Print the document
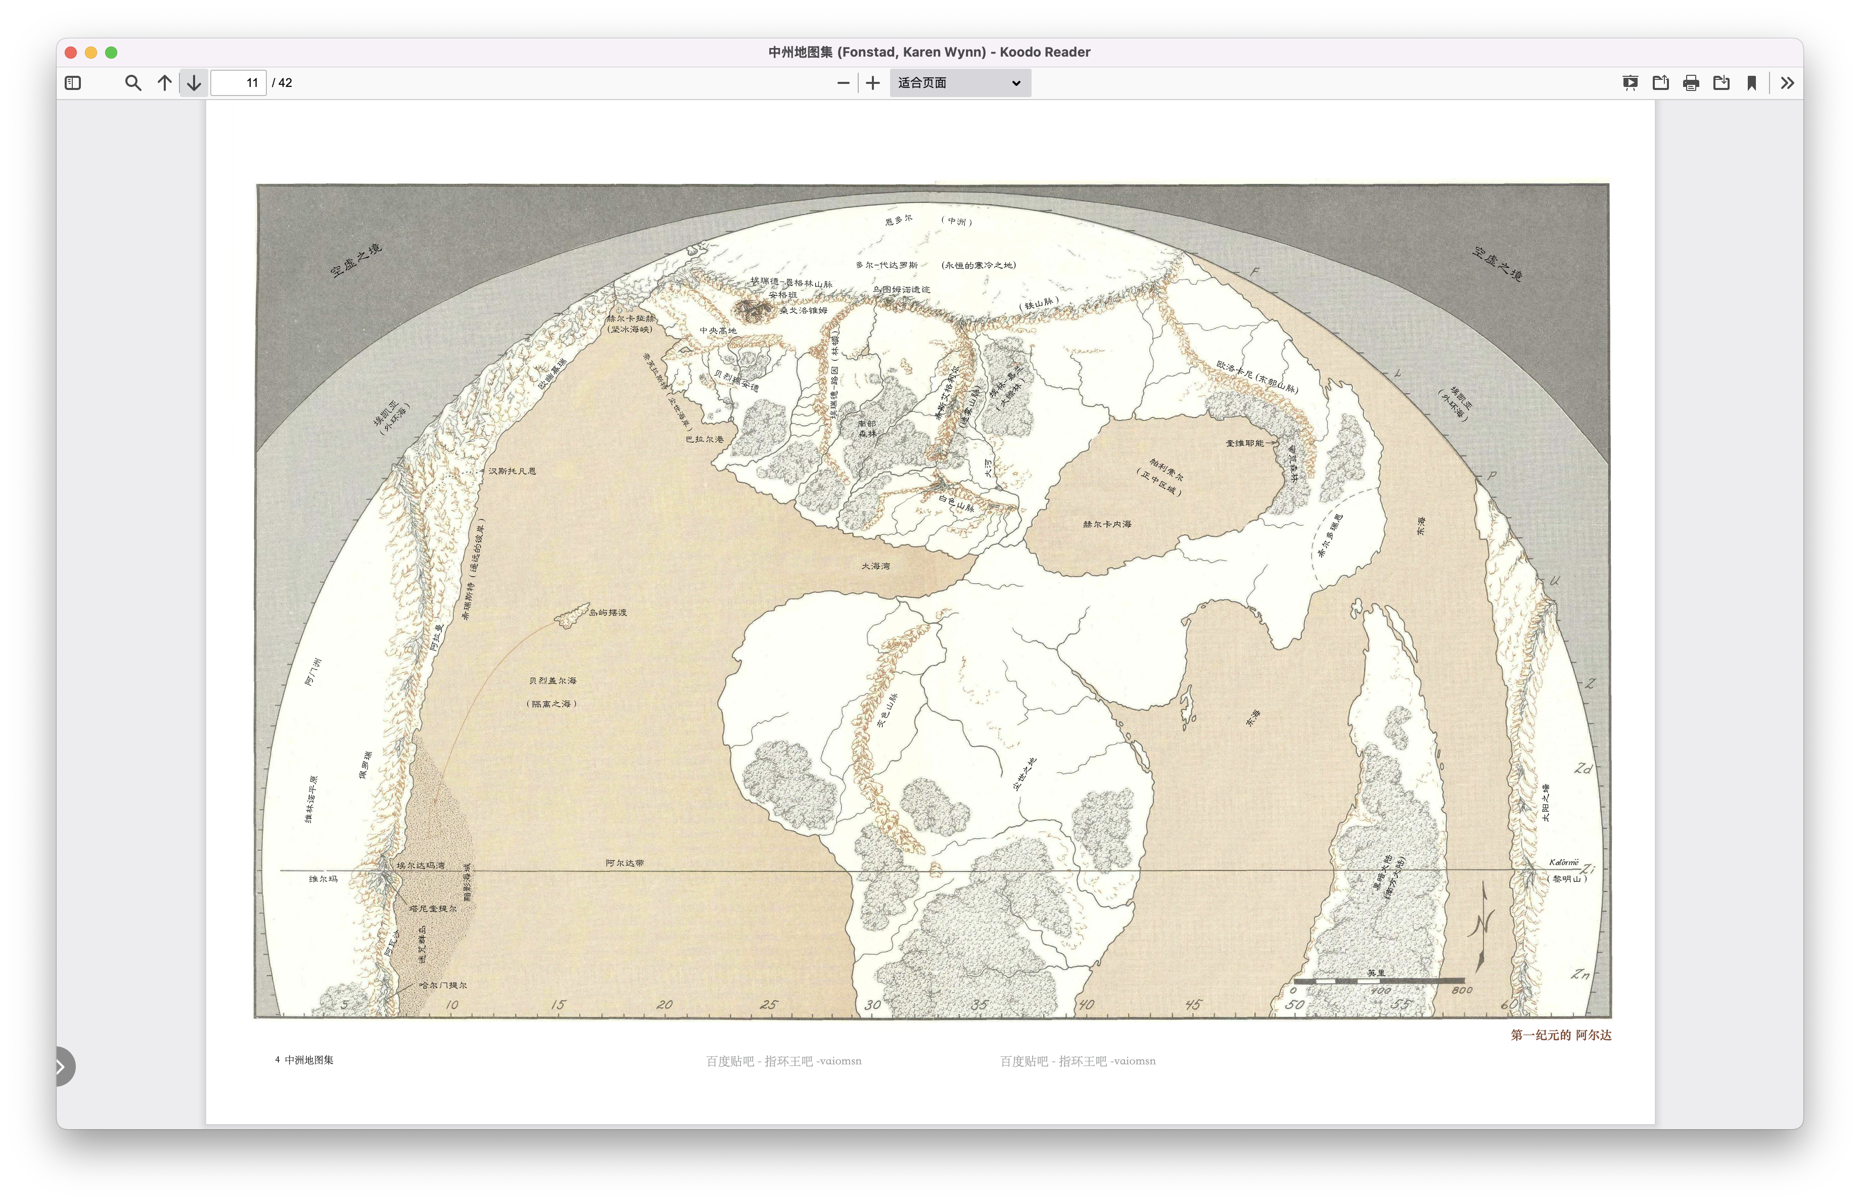The height and width of the screenshot is (1204, 1860). click(1691, 83)
